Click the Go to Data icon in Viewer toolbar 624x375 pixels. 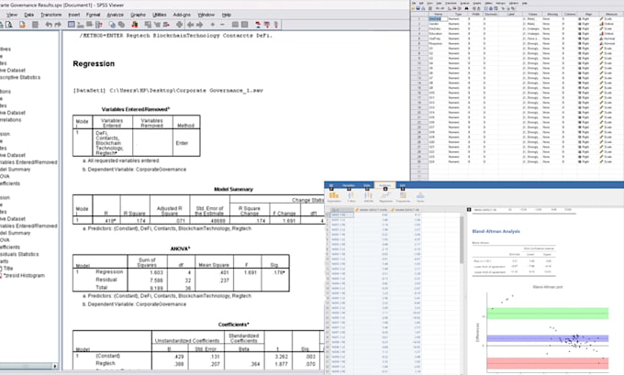point(72,25)
